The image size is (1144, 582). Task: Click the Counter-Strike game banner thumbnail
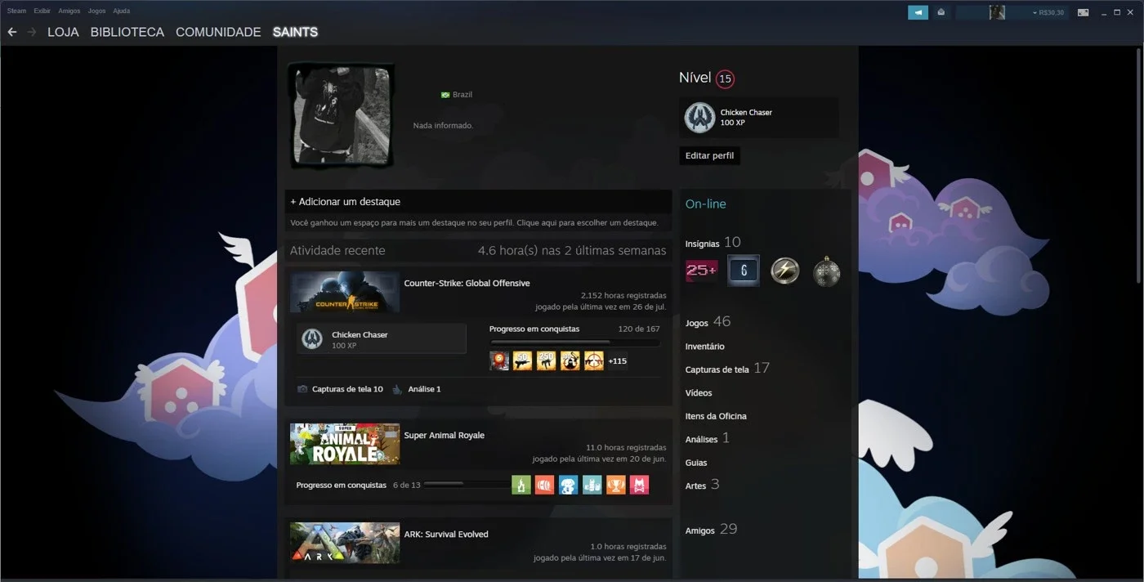click(345, 291)
